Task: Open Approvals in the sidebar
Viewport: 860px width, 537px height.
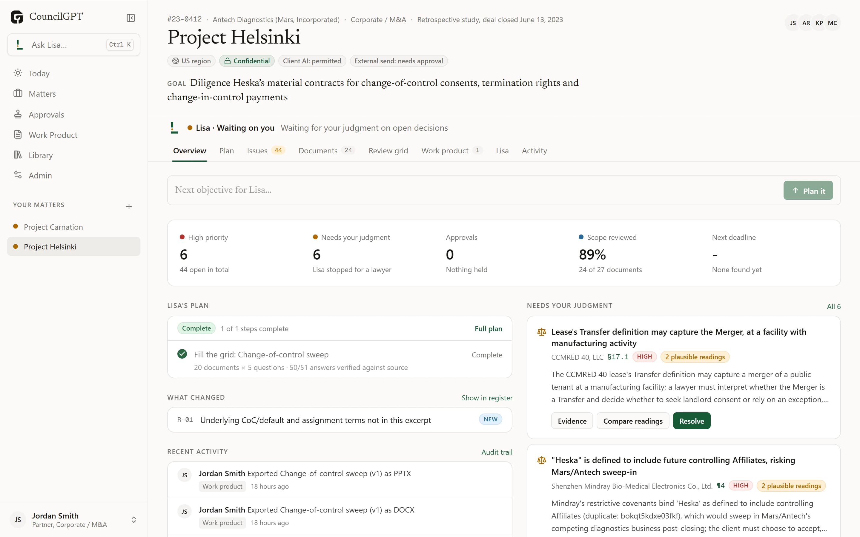Action: [x=74, y=114]
